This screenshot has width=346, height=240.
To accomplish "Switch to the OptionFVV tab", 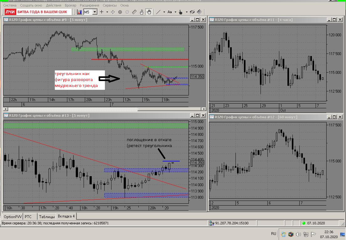I will click(x=13, y=217).
